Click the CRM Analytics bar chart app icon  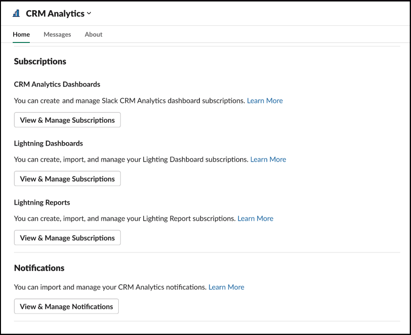[x=16, y=13]
